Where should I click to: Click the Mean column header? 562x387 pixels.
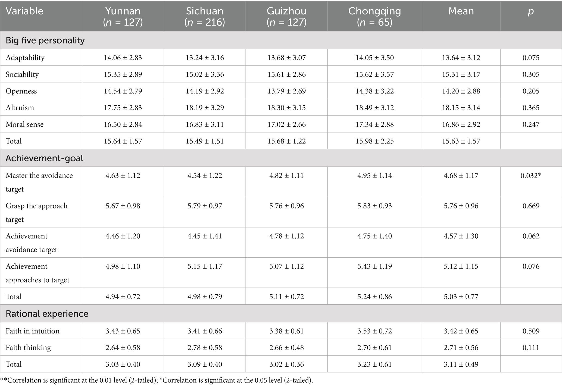pos(461,11)
